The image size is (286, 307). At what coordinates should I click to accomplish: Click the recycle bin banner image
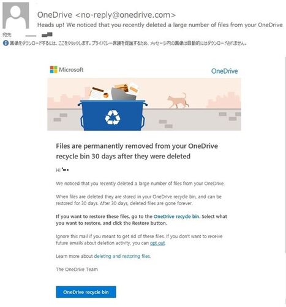pyautogui.click(x=144, y=104)
